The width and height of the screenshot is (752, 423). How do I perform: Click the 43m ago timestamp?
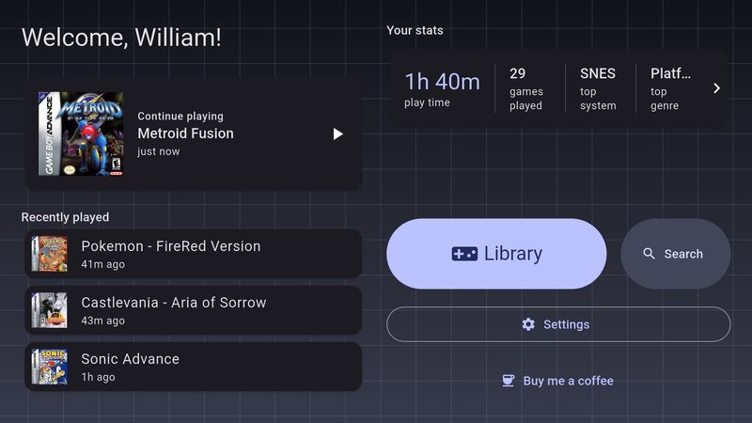[x=103, y=321]
